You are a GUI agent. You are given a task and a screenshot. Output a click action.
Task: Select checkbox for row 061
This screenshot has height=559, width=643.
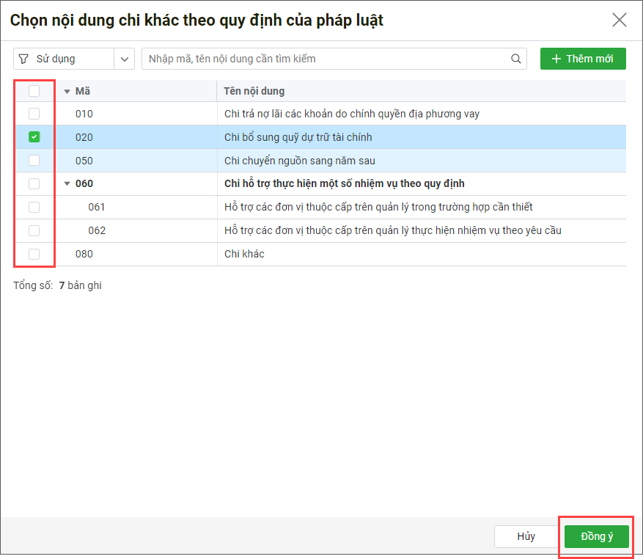click(x=34, y=207)
